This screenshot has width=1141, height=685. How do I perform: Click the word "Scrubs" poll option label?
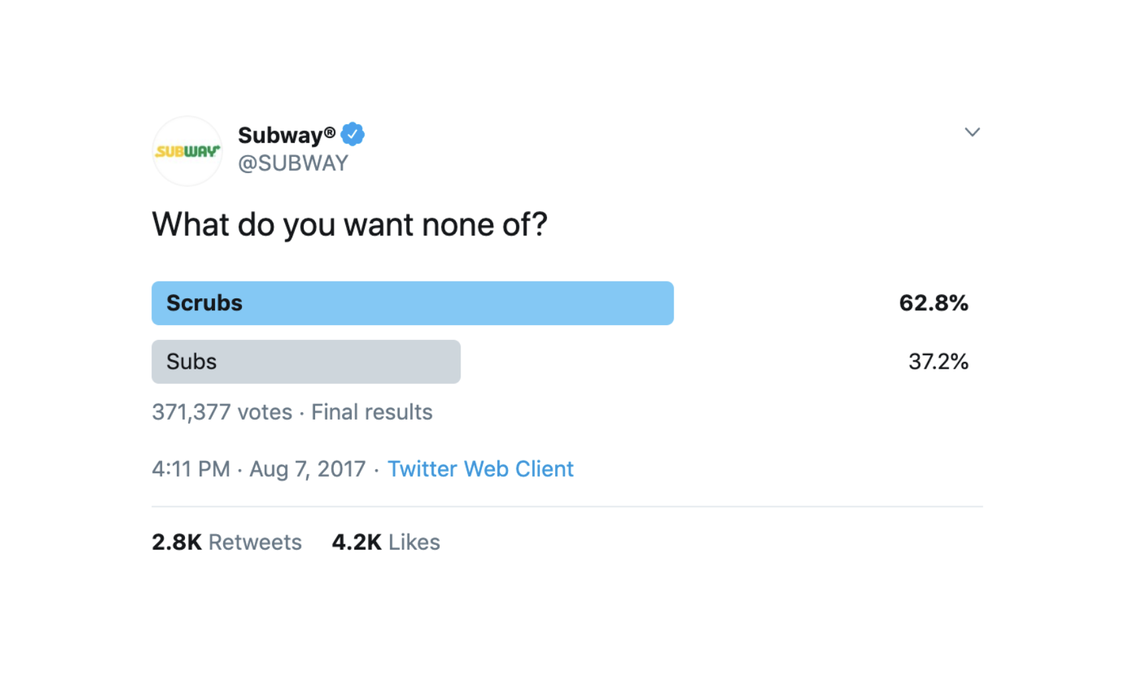click(204, 303)
